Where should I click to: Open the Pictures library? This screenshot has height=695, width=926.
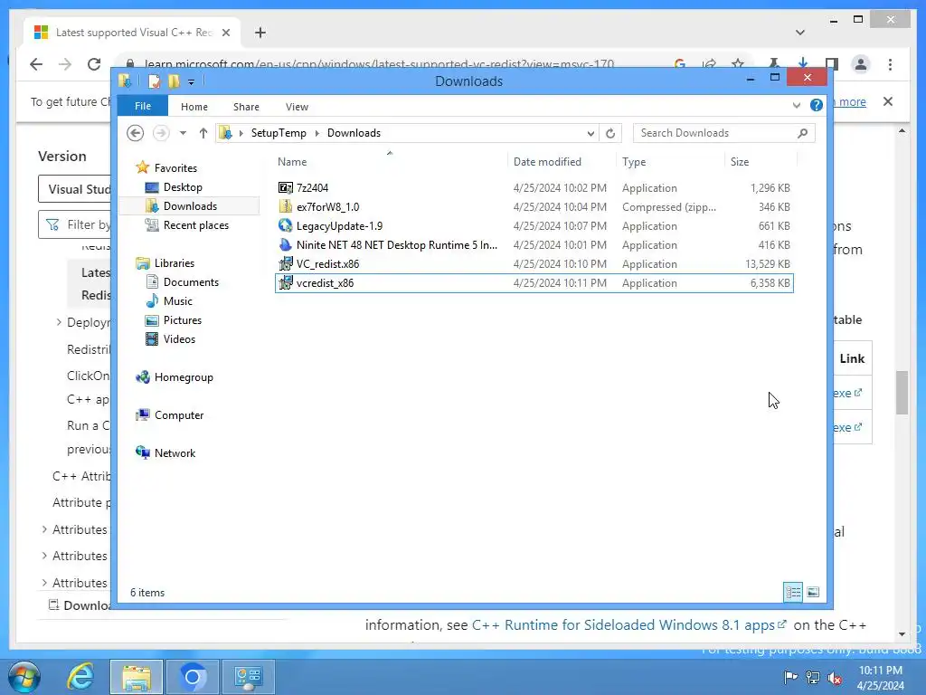coord(183,320)
